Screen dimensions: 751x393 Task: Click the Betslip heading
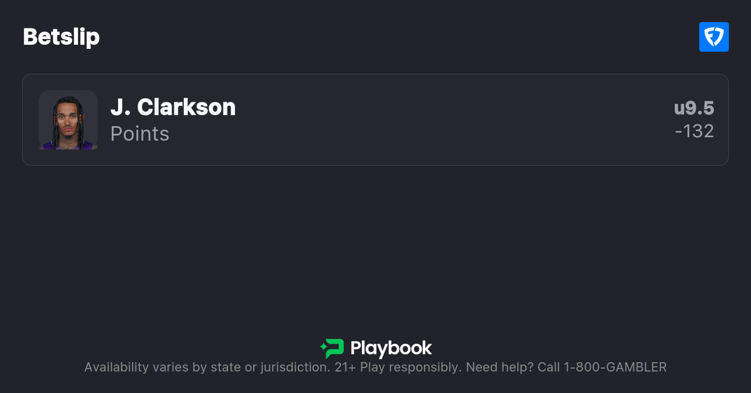pos(61,37)
